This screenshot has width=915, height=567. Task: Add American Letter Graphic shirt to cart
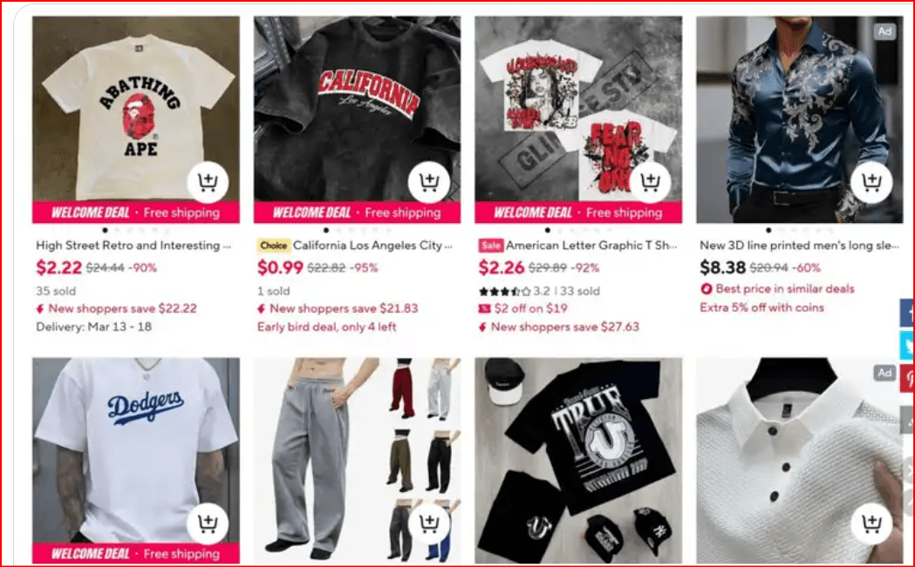(650, 182)
